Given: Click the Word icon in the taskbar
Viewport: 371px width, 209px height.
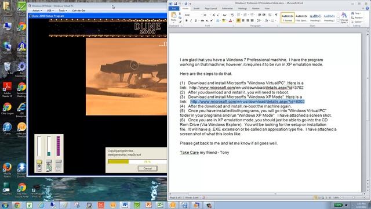Looking at the screenshot, I should (125, 205).
